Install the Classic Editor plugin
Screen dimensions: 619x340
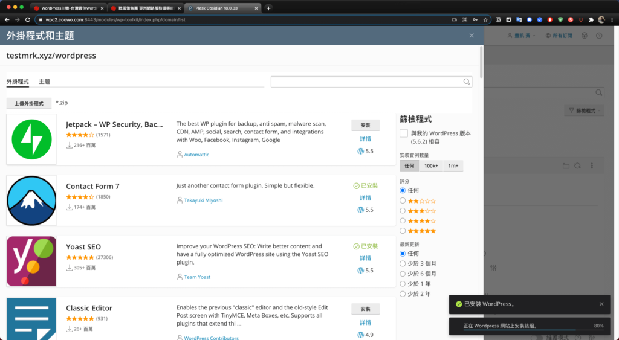(x=365, y=309)
